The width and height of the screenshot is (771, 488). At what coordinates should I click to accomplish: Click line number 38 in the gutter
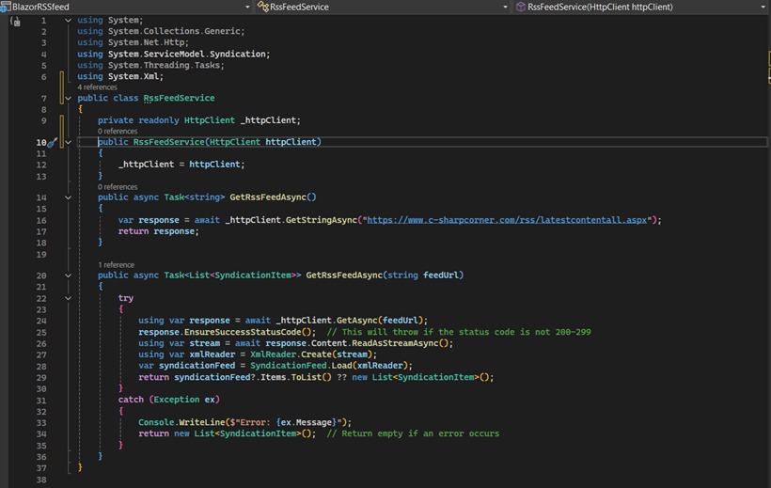point(41,480)
